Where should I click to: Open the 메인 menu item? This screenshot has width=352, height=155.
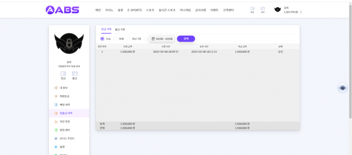[98, 10]
